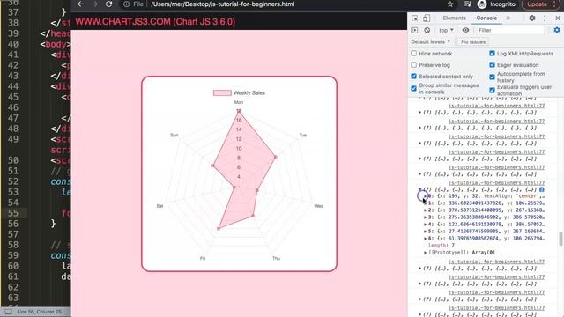Screen dimensions: 564x317
Task: Open the Chrome three-dot menu
Action: tap(554, 4)
